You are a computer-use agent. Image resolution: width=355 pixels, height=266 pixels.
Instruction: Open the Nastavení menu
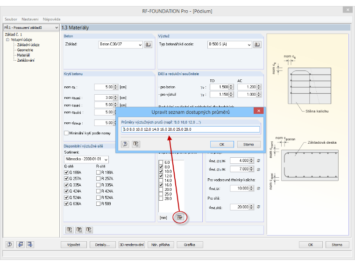[x=30, y=19]
